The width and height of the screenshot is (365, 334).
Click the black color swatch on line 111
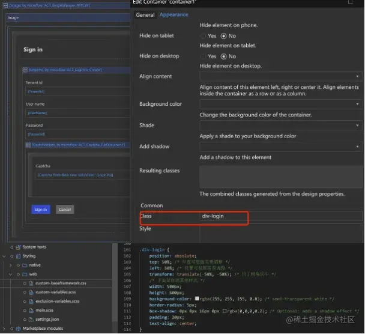coord(225,311)
